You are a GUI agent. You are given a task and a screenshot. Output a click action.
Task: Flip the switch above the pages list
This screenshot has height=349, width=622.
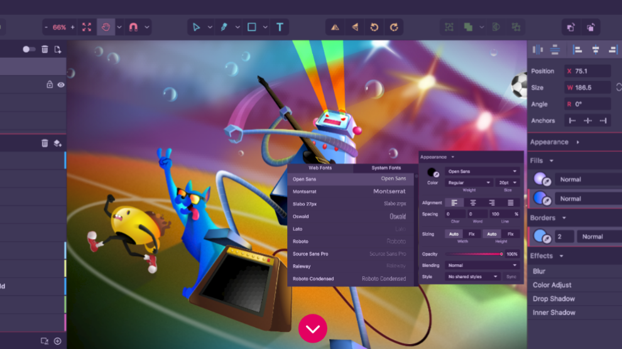coord(29,49)
